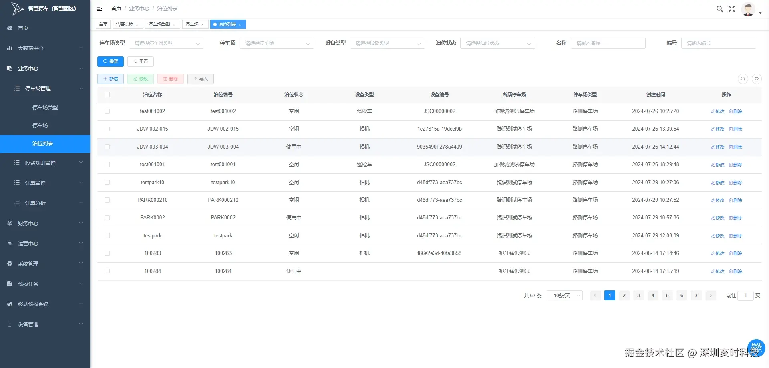Expand the 大数据中心 menu
Image resolution: width=769 pixels, height=368 pixels.
coord(45,48)
